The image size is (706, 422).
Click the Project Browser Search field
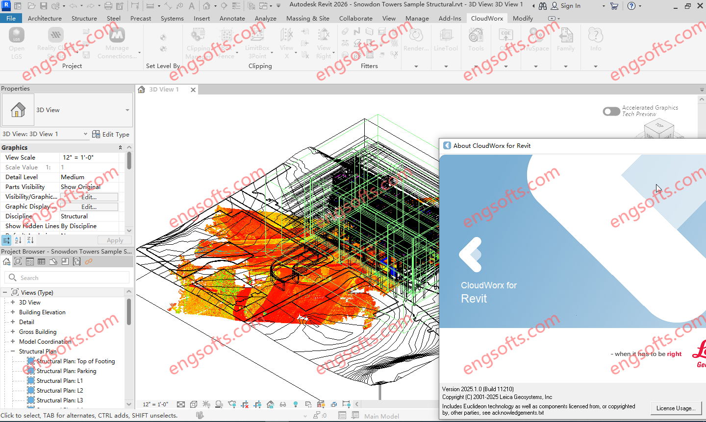coord(67,278)
